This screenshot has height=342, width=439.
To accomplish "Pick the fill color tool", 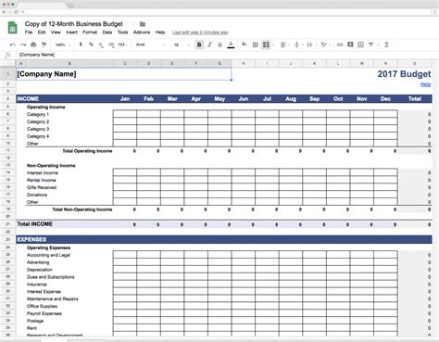I will tap(244, 44).
